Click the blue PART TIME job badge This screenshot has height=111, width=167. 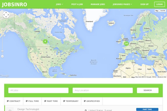[x=147, y=109]
